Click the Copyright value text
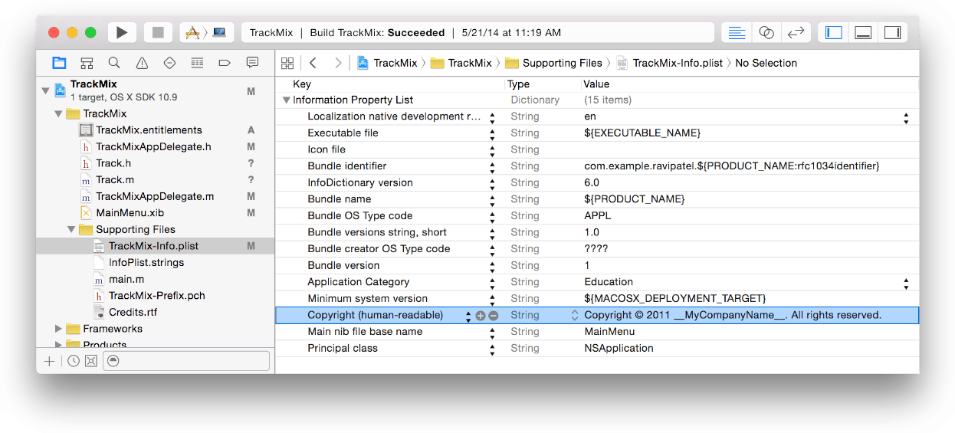 point(733,315)
